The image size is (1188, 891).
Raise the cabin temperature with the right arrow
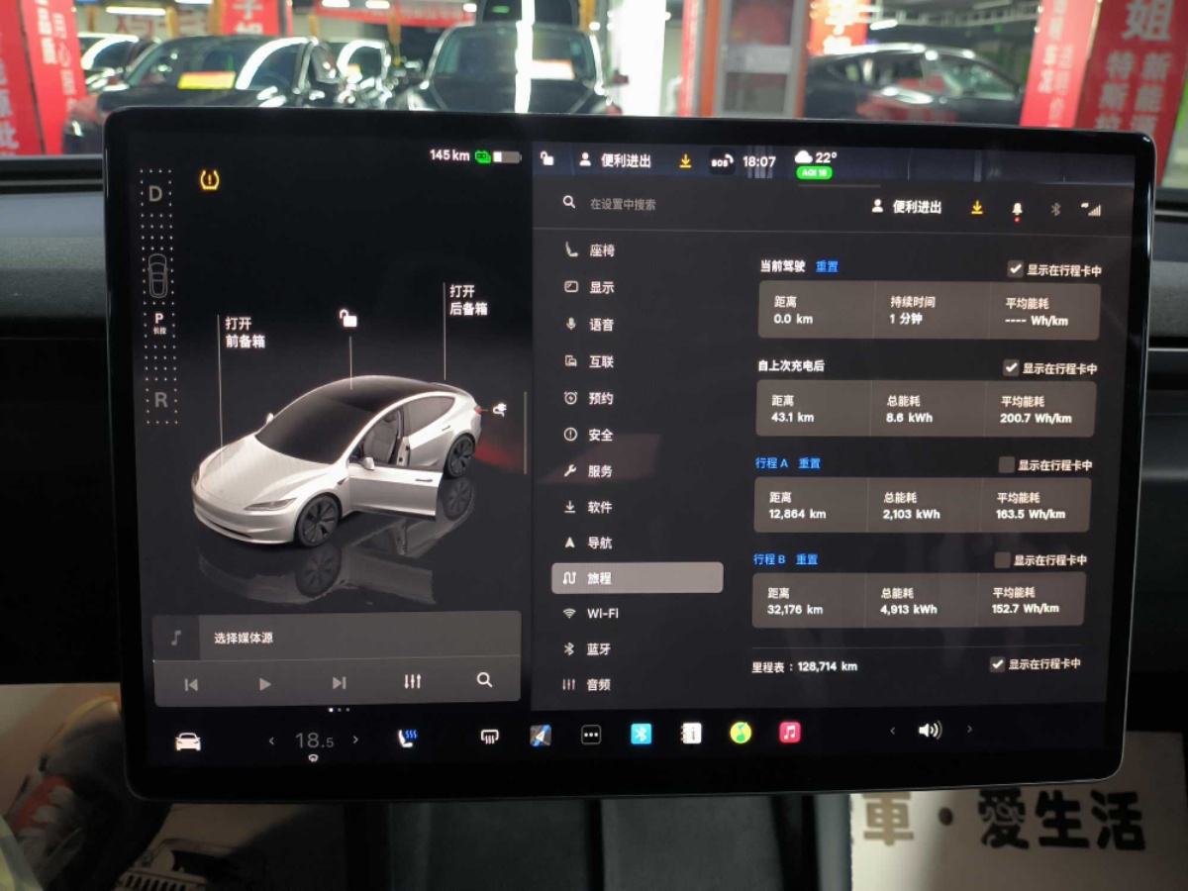pos(355,740)
